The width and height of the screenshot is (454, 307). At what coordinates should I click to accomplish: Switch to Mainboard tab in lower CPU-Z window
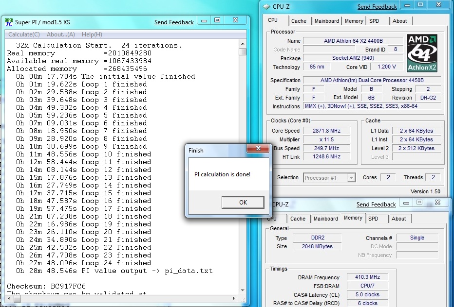(326, 219)
